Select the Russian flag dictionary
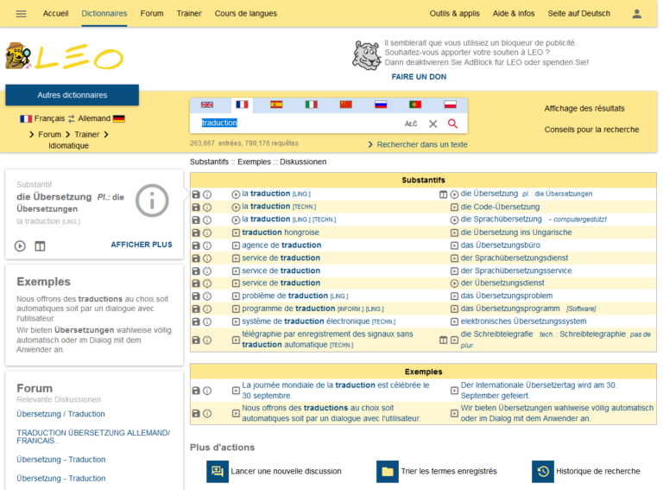Viewport: 663px width, 490px height. click(381, 105)
